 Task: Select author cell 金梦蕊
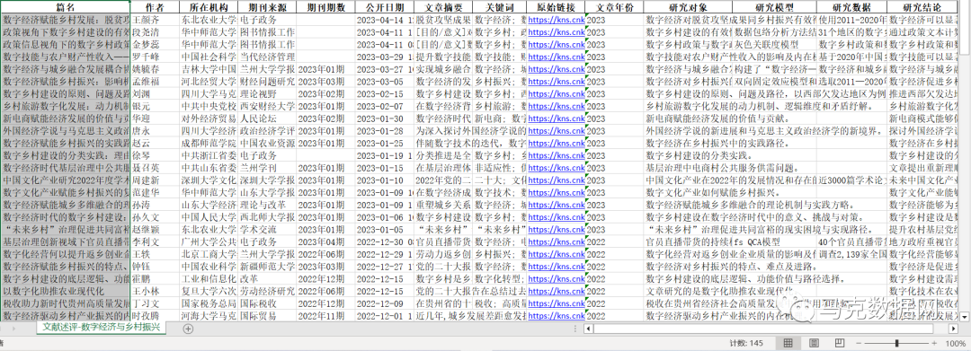[155, 45]
